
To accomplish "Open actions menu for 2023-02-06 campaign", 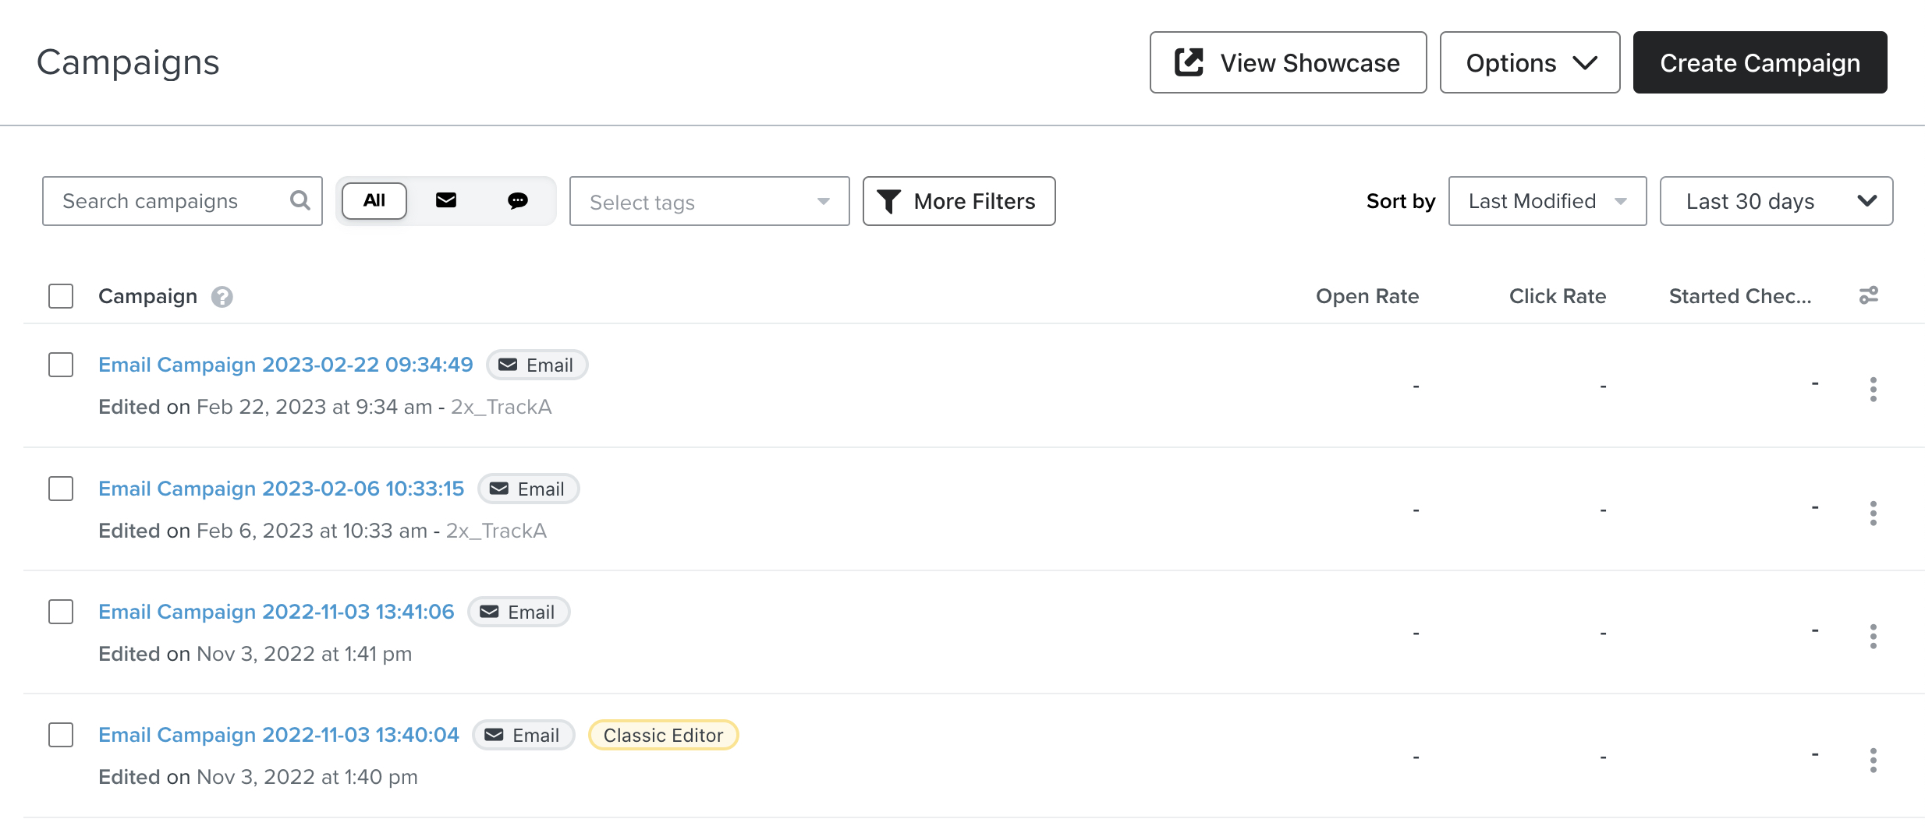I will tap(1873, 513).
